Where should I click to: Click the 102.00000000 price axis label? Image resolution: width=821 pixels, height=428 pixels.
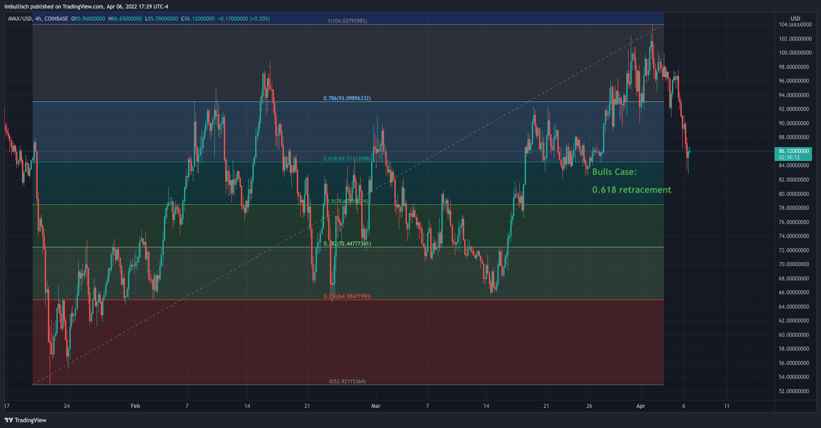point(795,39)
